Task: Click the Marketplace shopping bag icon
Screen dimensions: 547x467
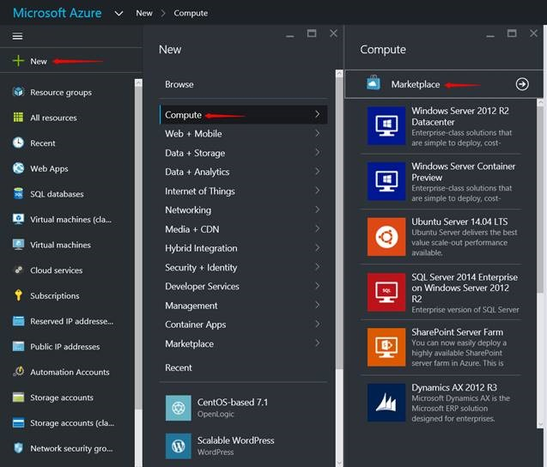Action: click(x=374, y=83)
